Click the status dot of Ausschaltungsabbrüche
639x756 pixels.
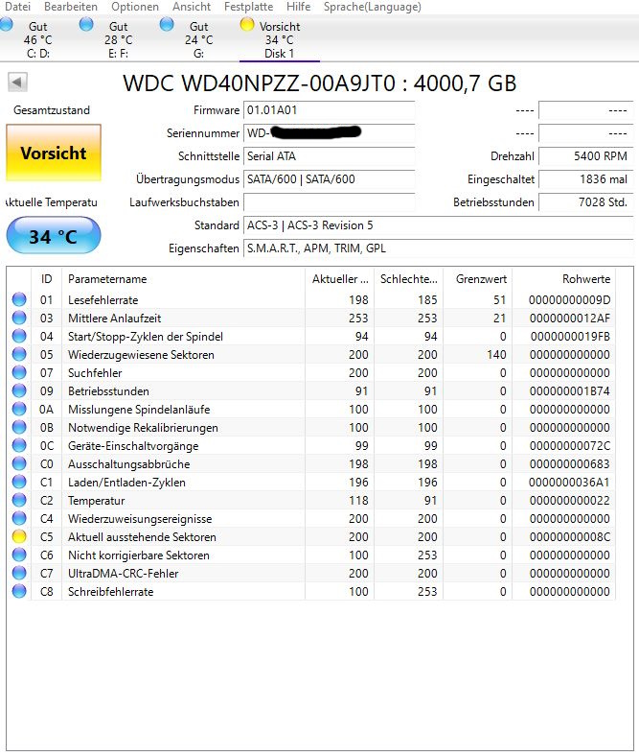click(x=19, y=463)
